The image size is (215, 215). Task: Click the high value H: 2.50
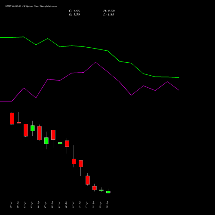pyautogui.click(x=109, y=11)
